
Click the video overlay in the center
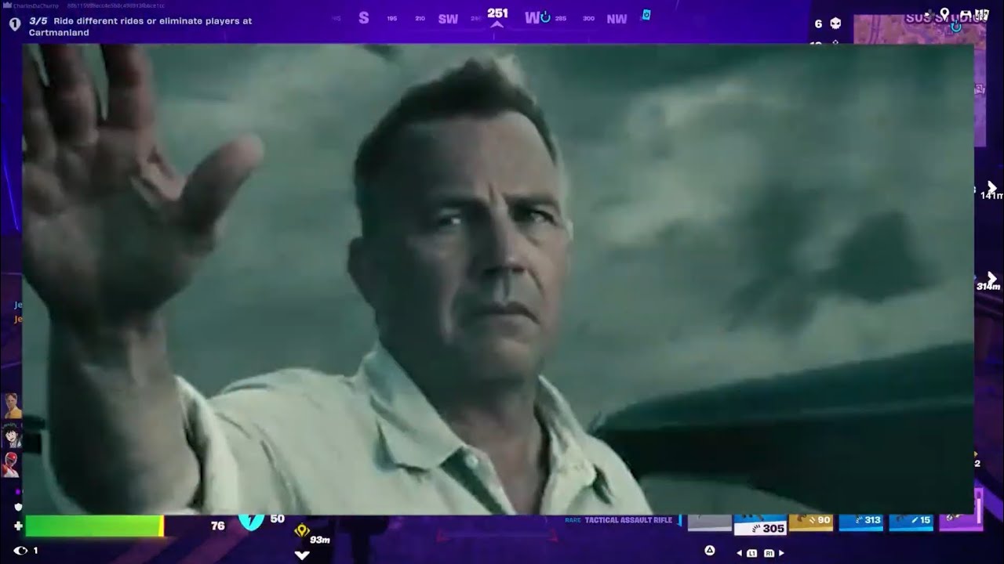[x=498, y=279]
